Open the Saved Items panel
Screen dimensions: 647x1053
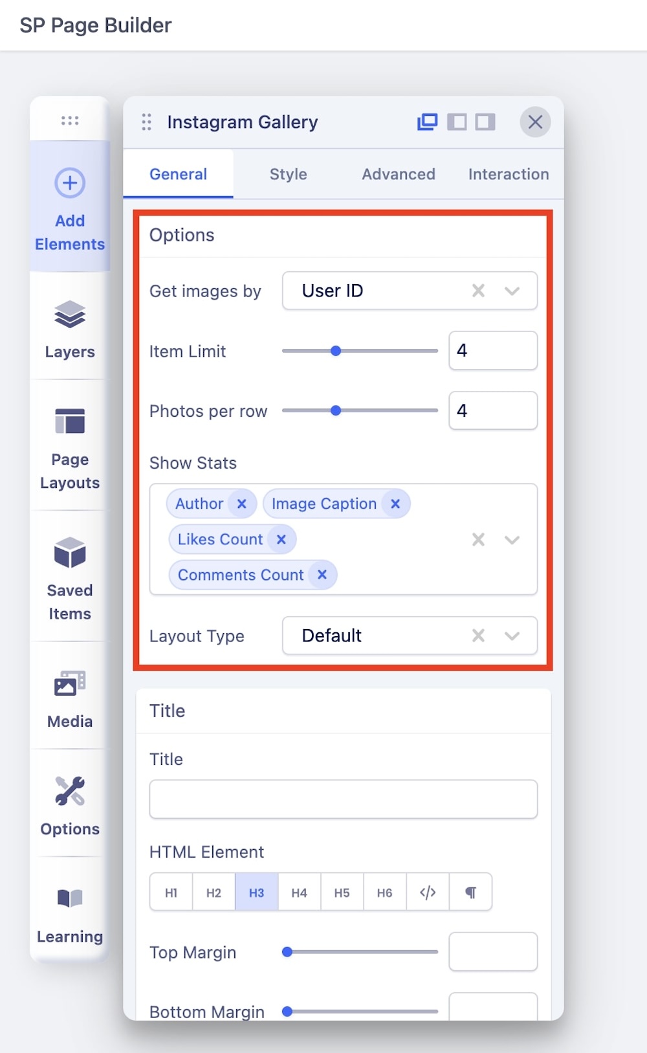point(70,577)
